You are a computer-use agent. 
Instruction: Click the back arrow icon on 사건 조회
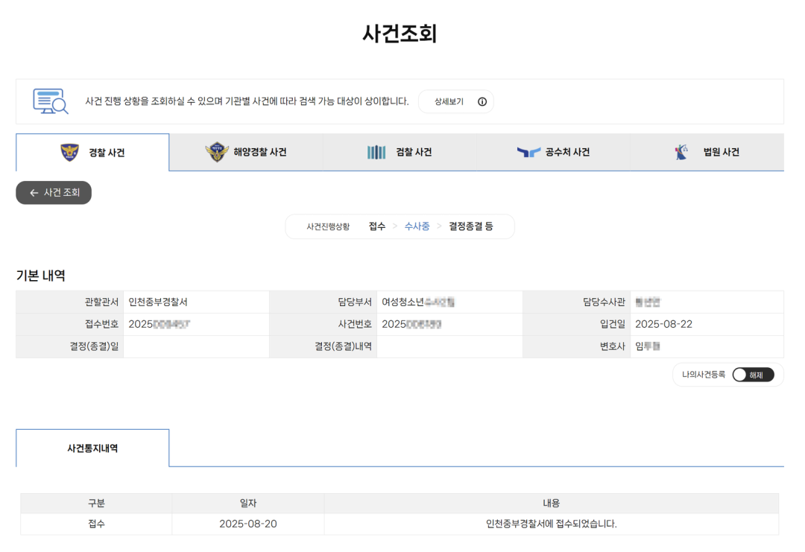click(34, 193)
